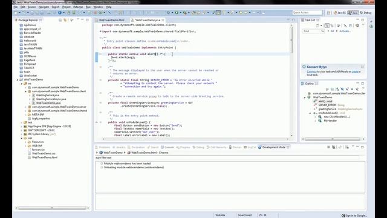Click Collapse All in Package Explorer

[x=60, y=20]
